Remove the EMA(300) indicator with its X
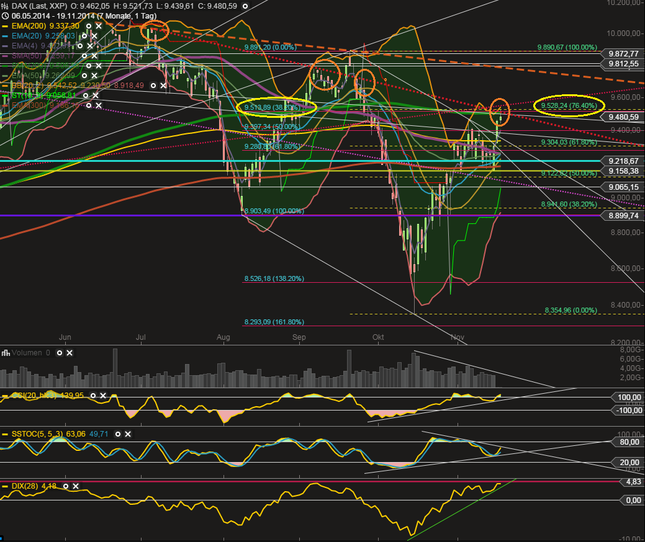Viewport: 645px width, 542px height. click(x=99, y=105)
